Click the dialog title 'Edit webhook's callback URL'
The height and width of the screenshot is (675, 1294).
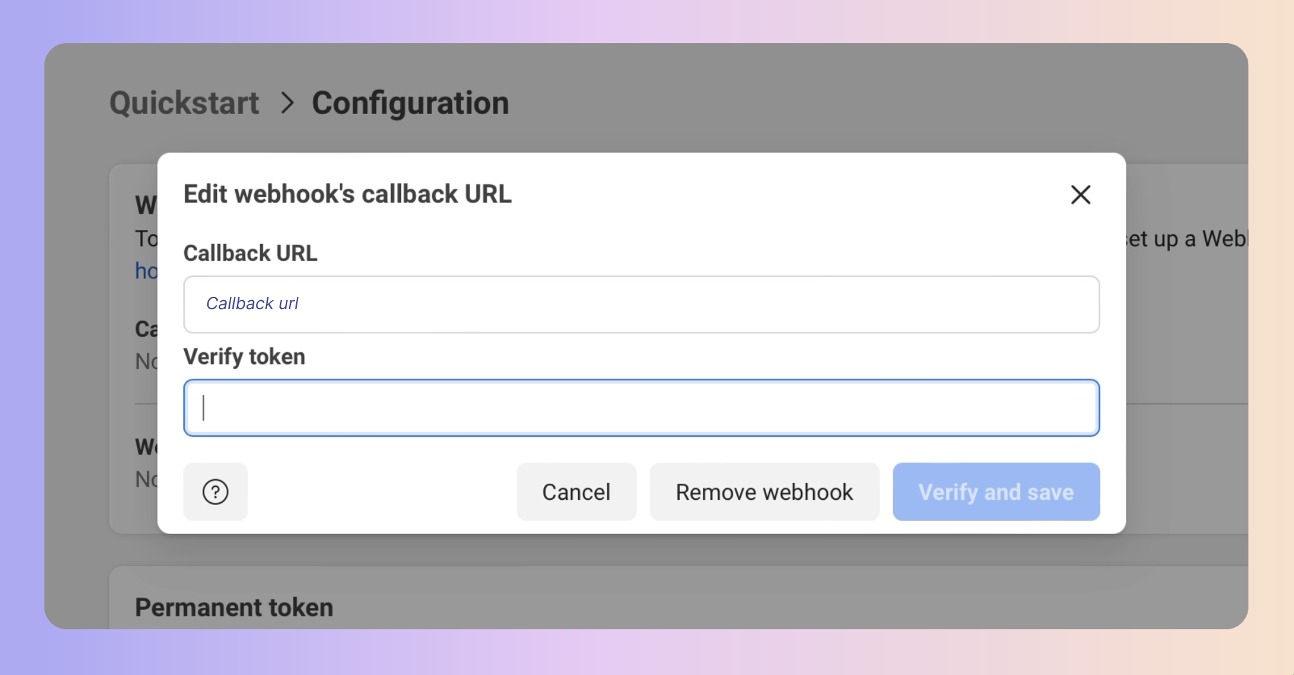click(x=347, y=195)
